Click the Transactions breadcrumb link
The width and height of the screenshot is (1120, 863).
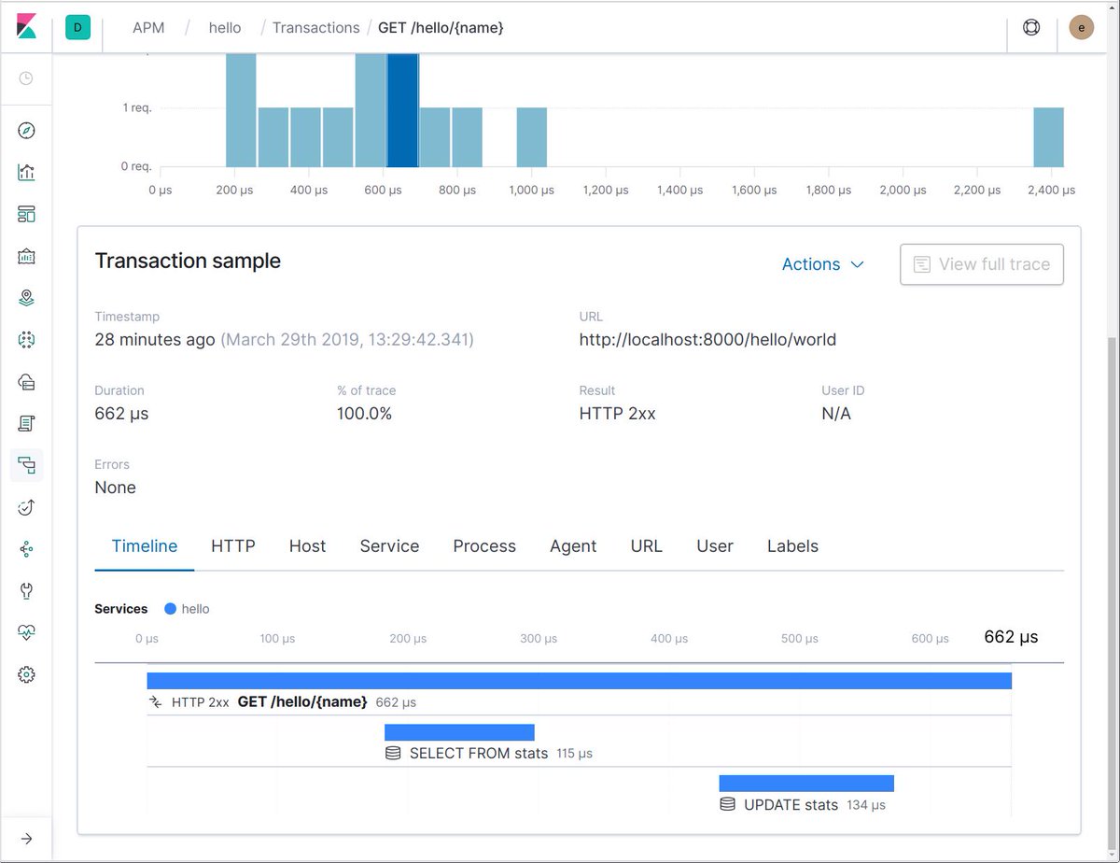point(315,27)
